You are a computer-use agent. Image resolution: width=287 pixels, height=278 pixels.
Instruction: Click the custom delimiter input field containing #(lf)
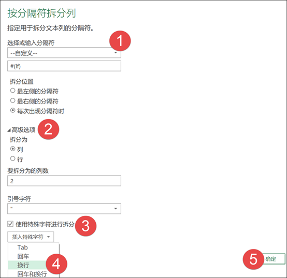[x=64, y=66]
